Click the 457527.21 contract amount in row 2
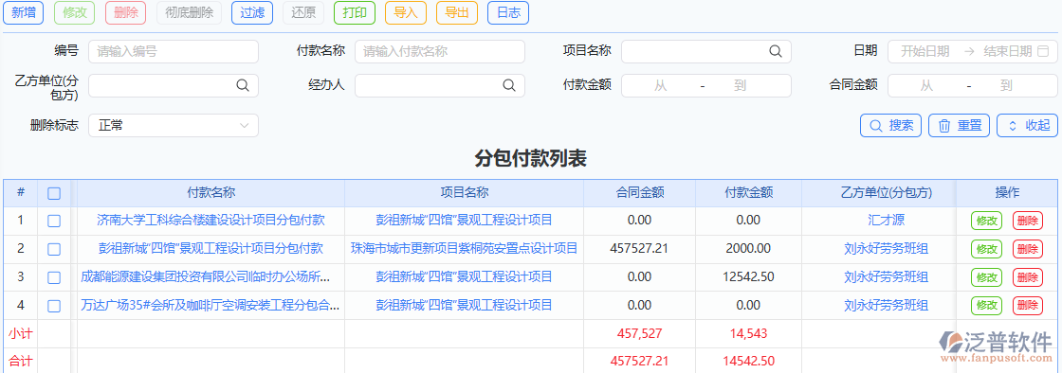 [x=639, y=249]
